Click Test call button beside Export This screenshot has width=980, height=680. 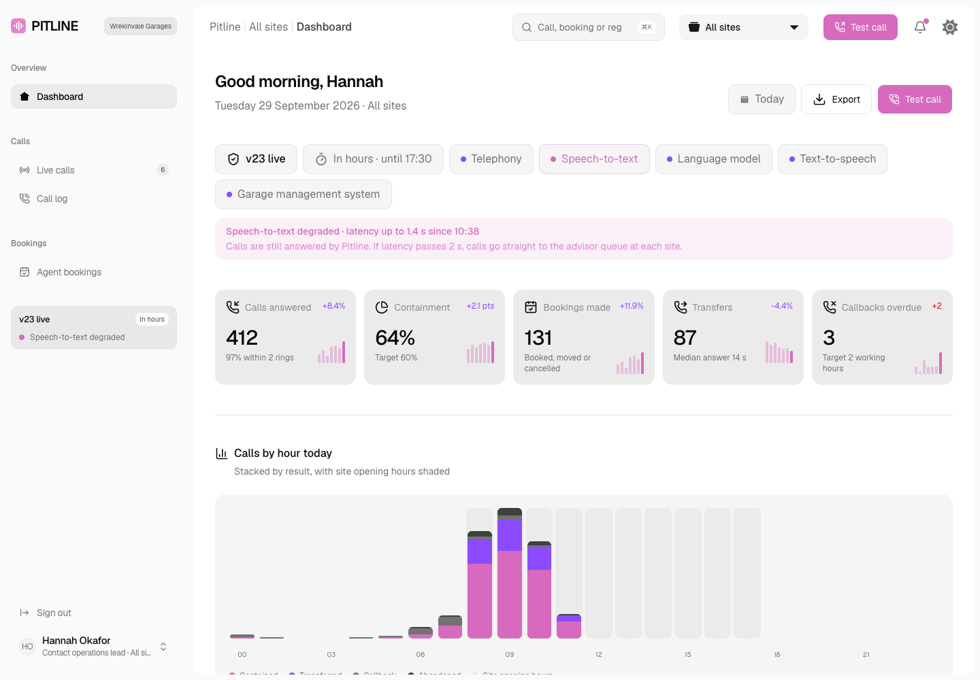click(915, 99)
